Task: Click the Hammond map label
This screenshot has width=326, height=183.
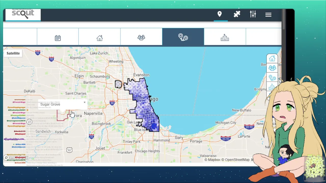Action: (x=161, y=140)
